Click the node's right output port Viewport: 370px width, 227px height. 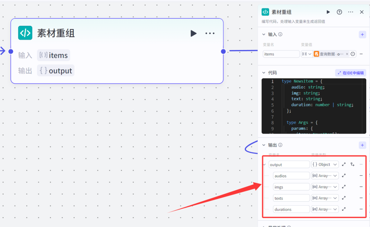tap(223, 51)
